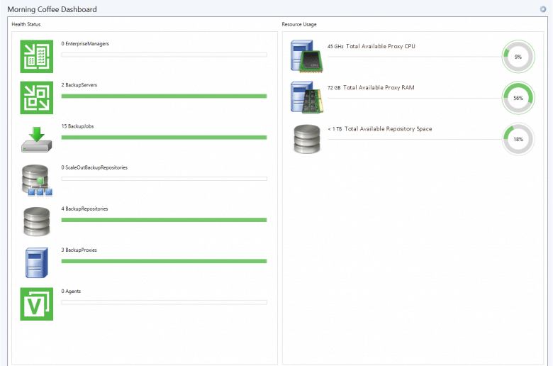Screen dimensions: 553x366
Task: Click the '2 BackupServers' label
Action: coord(79,85)
